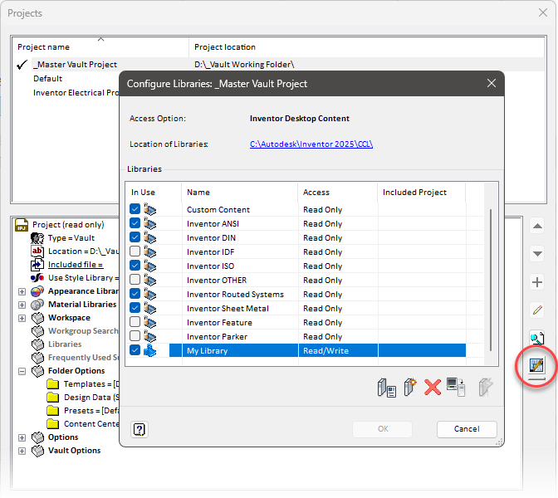Screen dimensions: 558x498
Task: Select the Inventor Electrical project row
Action: (x=76, y=93)
